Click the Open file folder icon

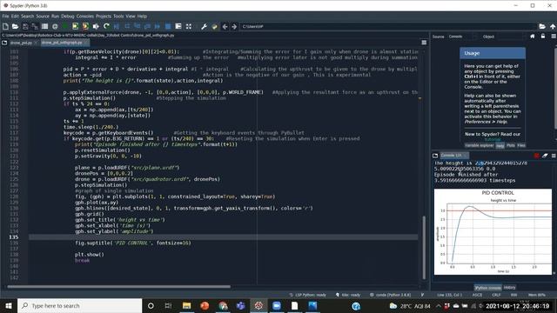coord(15,26)
